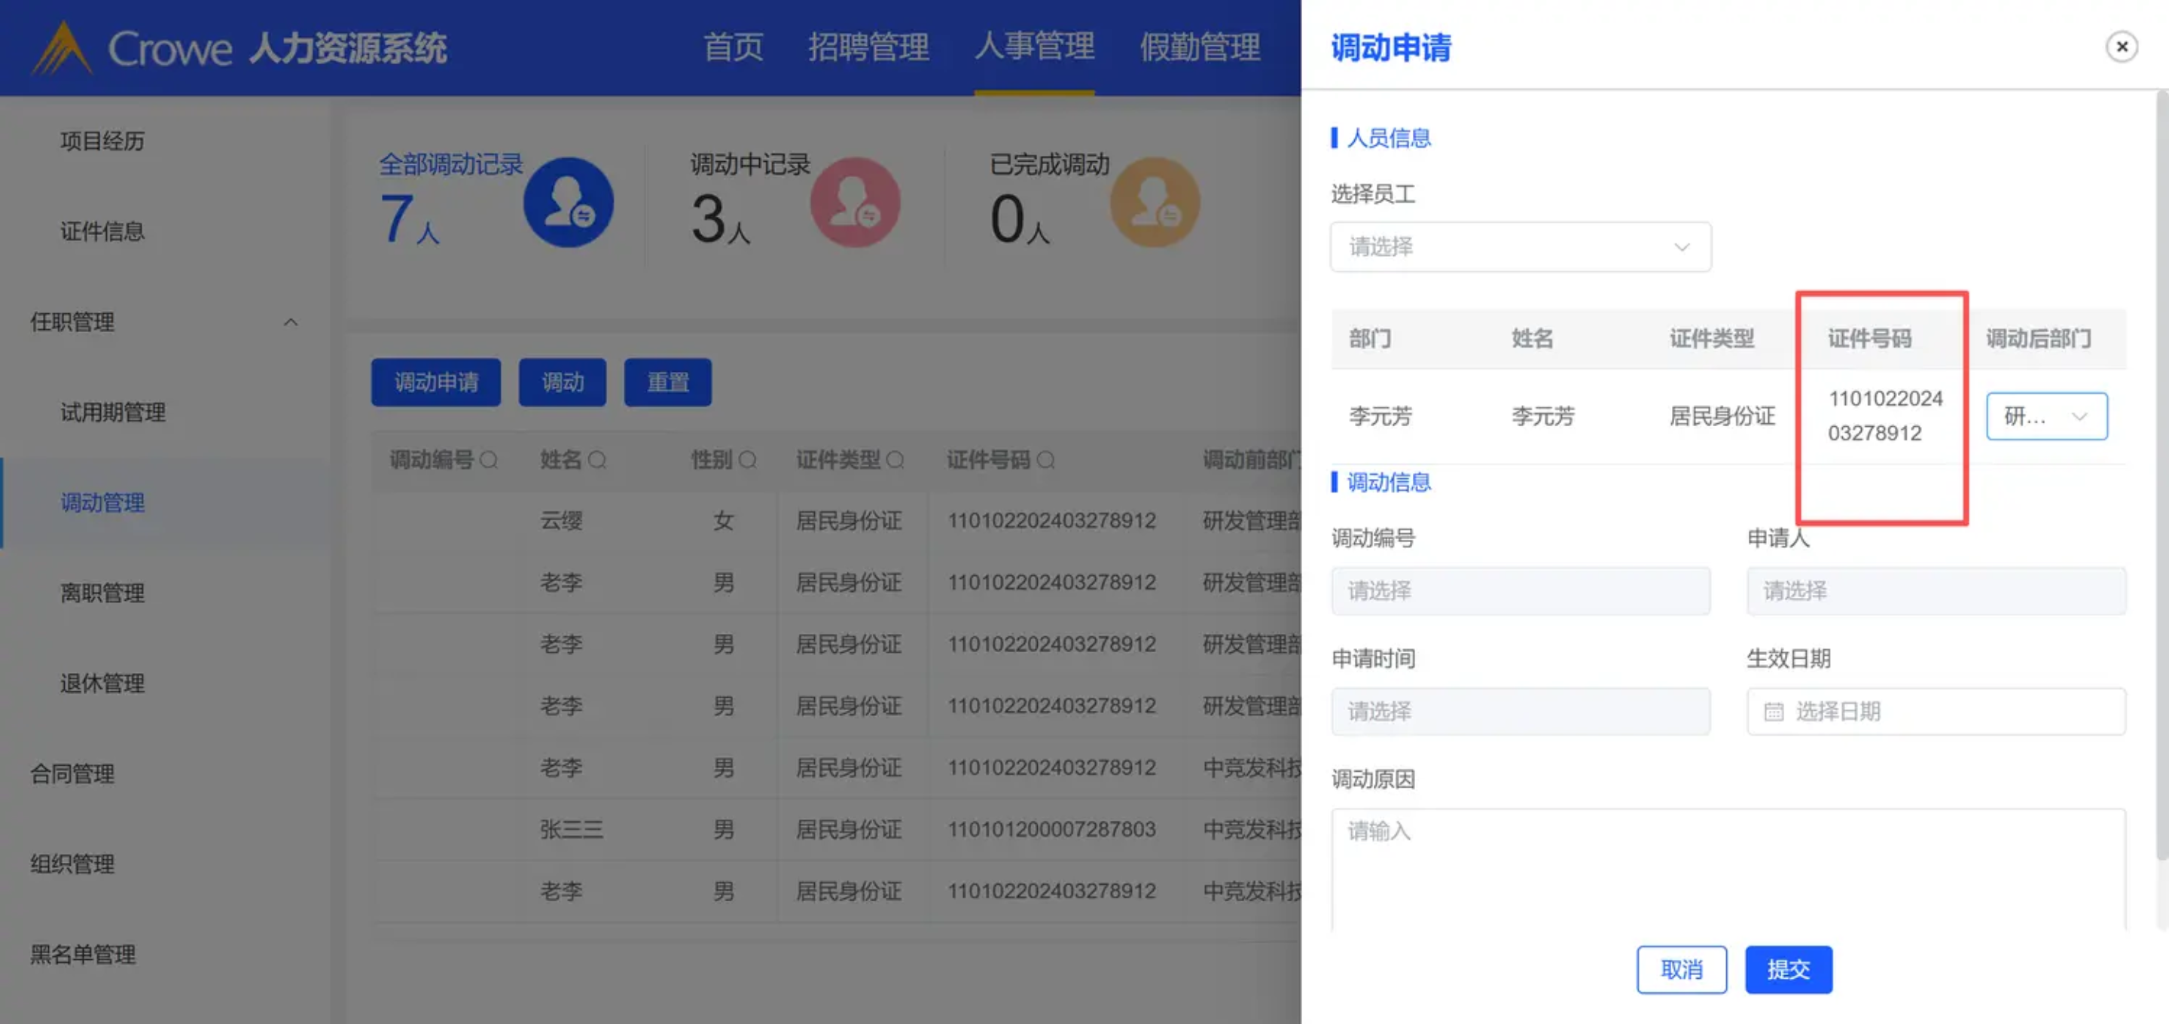Viewport: 2169px width, 1024px height.
Task: Click the calendar icon in 生效日期 field
Action: pos(1774,712)
